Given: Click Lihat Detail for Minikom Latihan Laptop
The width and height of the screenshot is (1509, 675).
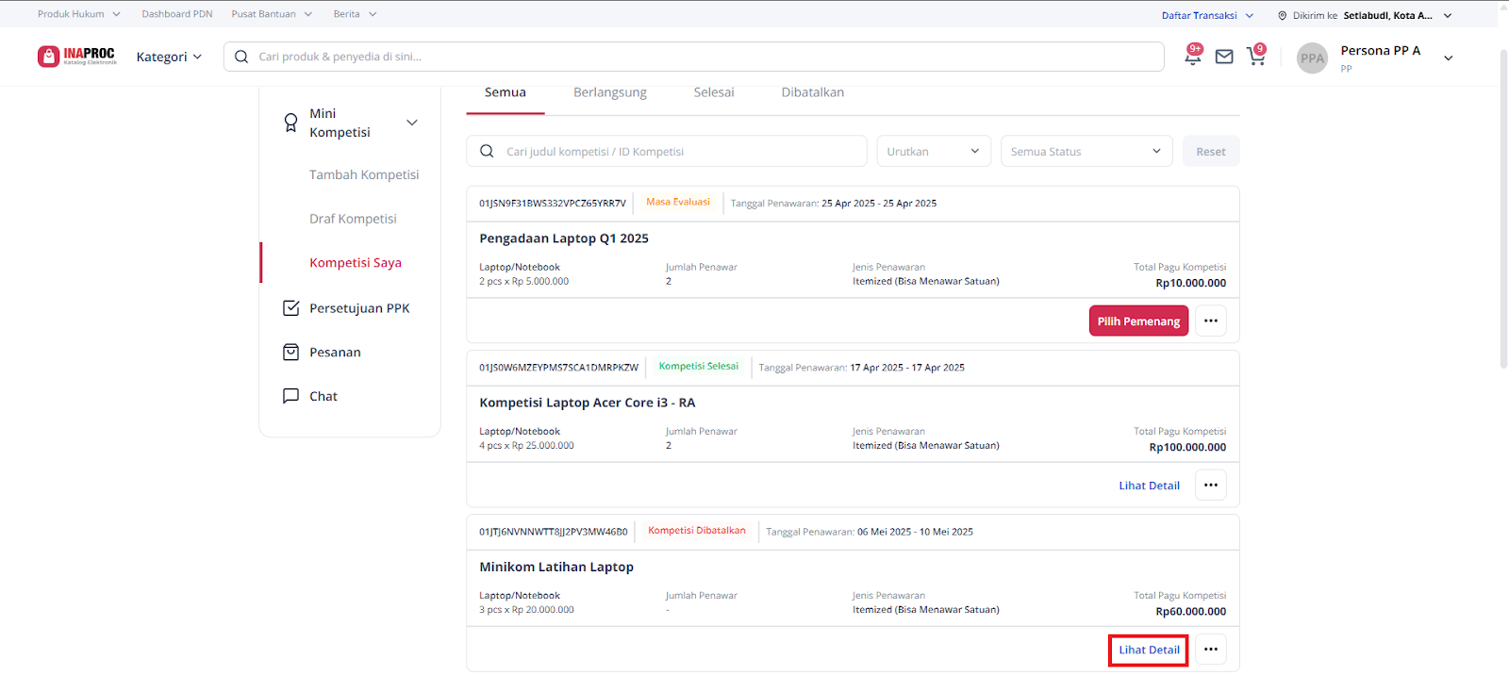Looking at the screenshot, I should (1149, 650).
